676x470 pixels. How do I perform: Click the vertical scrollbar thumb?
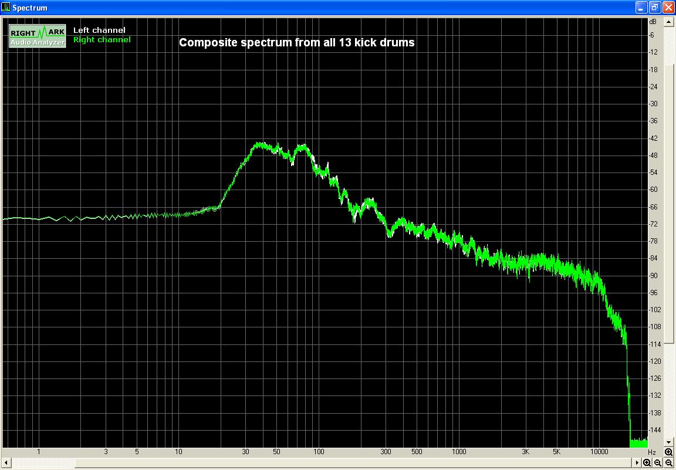pyautogui.click(x=669, y=204)
